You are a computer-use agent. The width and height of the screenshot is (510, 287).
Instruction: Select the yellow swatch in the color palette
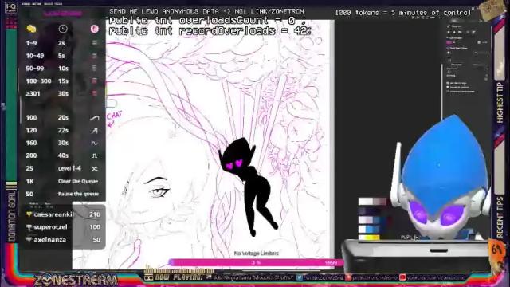(368, 238)
